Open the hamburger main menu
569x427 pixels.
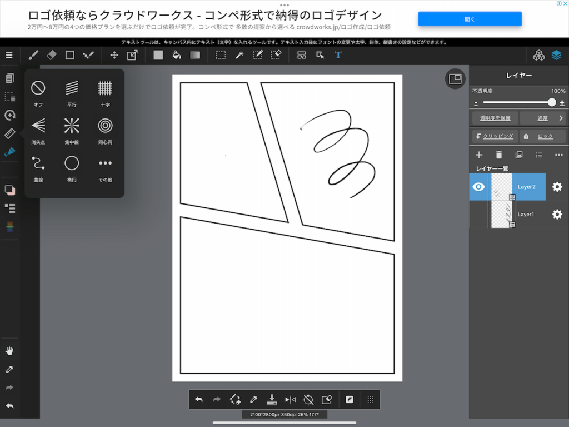[9, 55]
